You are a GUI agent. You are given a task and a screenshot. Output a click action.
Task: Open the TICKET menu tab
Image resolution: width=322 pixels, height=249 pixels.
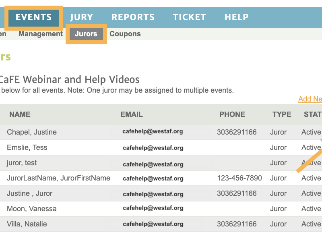[x=189, y=17]
